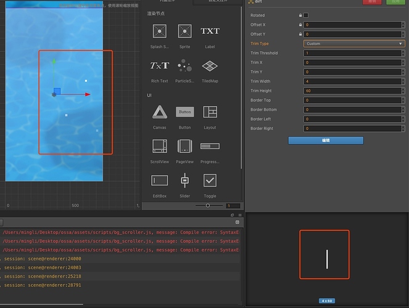Click the red revert button
This screenshot has height=308, width=409.
(372, 2)
